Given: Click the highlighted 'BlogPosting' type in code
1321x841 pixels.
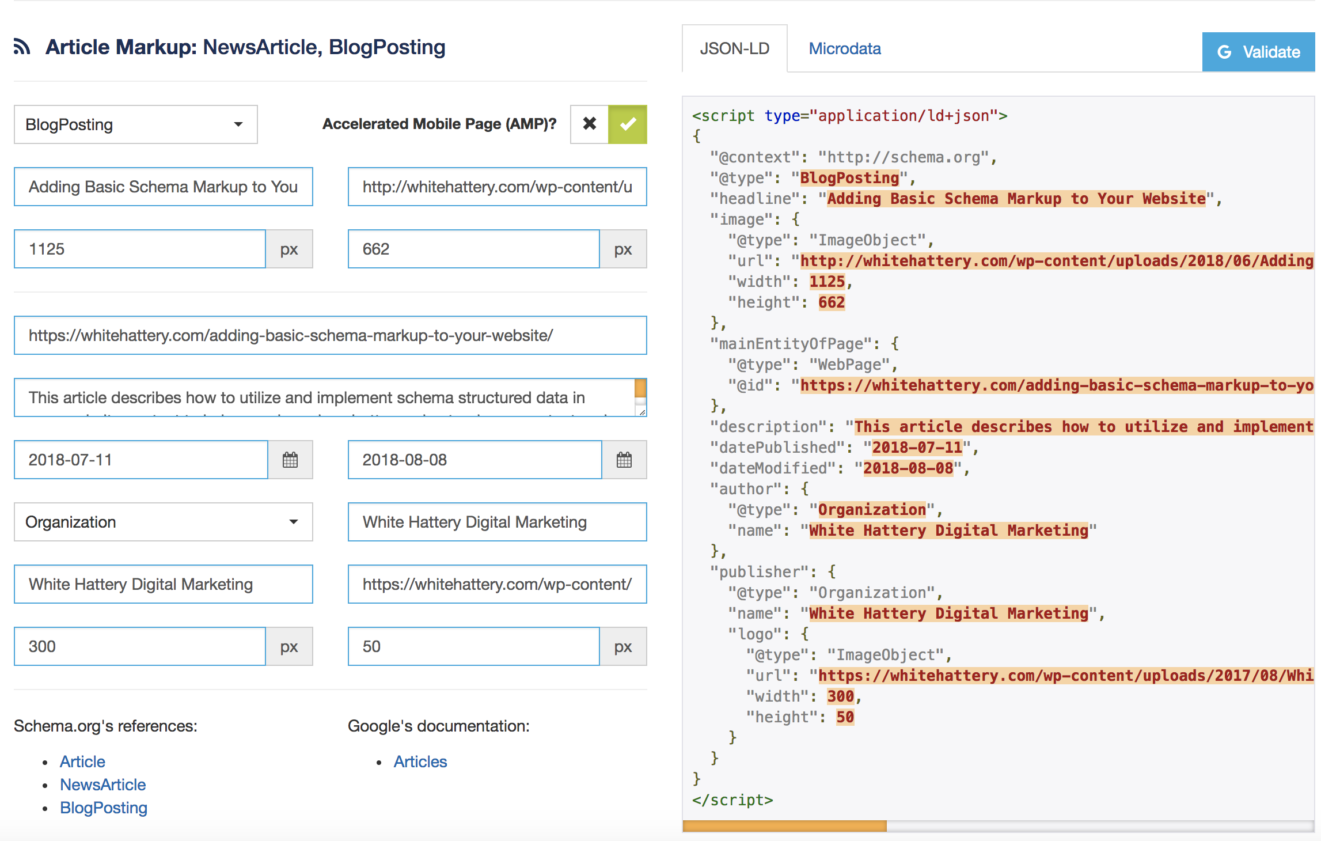Looking at the screenshot, I should 849,177.
